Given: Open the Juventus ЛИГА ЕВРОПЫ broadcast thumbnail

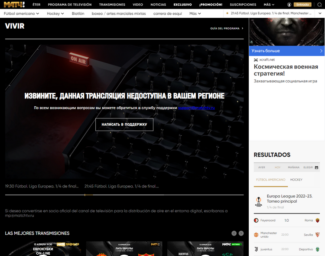Looking at the screenshot, I should click(205, 249).
